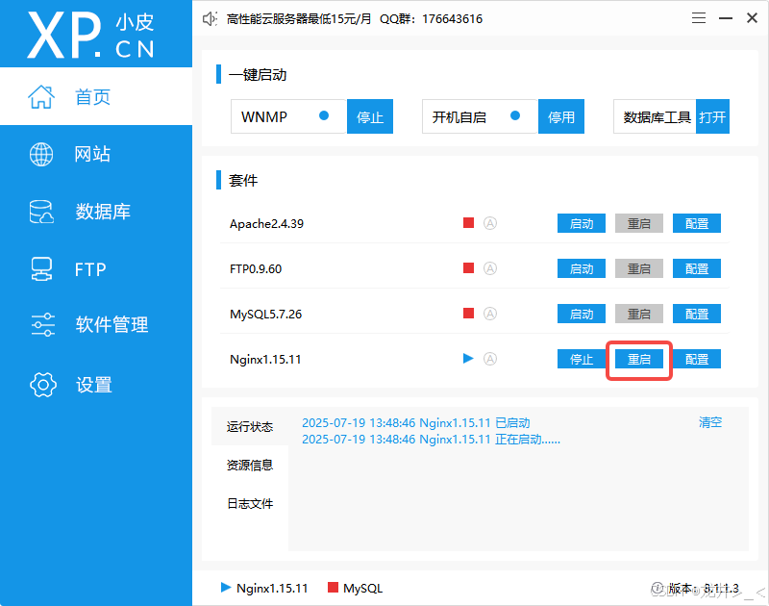Click the Nginx1.15.11 blue running arrow
Viewport: 769px width, 606px height.
468,359
